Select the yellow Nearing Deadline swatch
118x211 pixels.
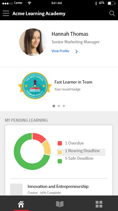pos(60,152)
